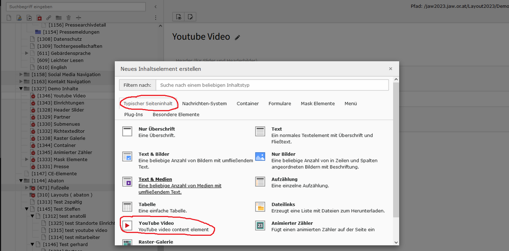
Task: Click the dialog's vertical scrollbar thumb
Action: click(396, 150)
